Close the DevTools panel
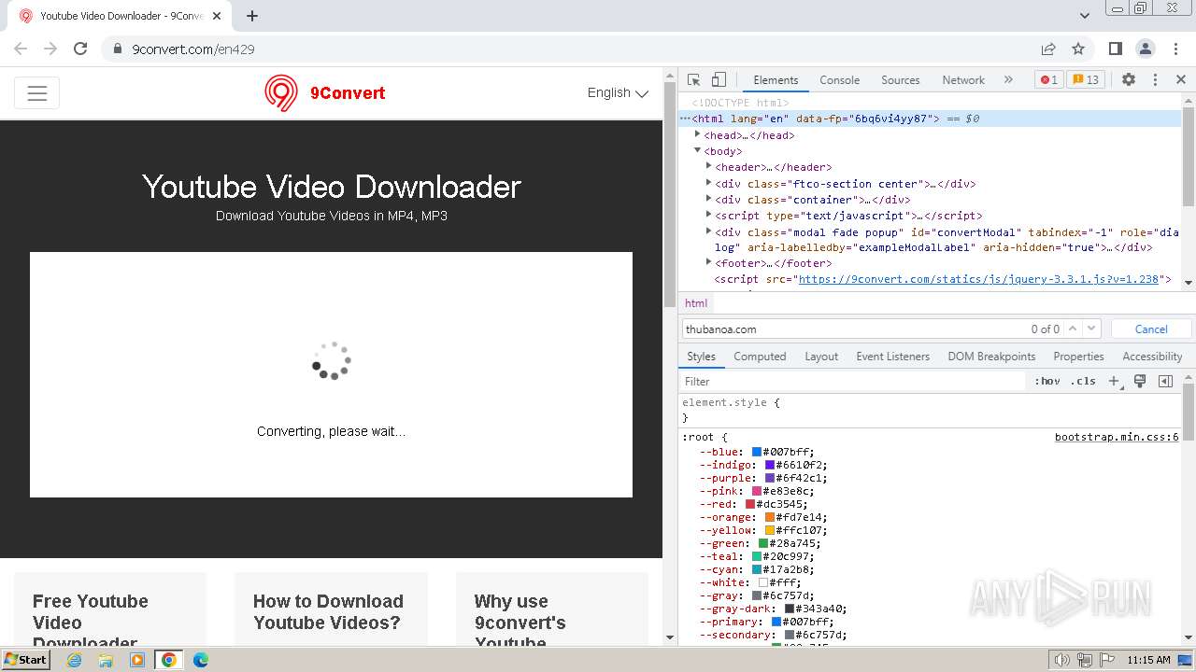The width and height of the screenshot is (1196, 672). coord(1181,80)
